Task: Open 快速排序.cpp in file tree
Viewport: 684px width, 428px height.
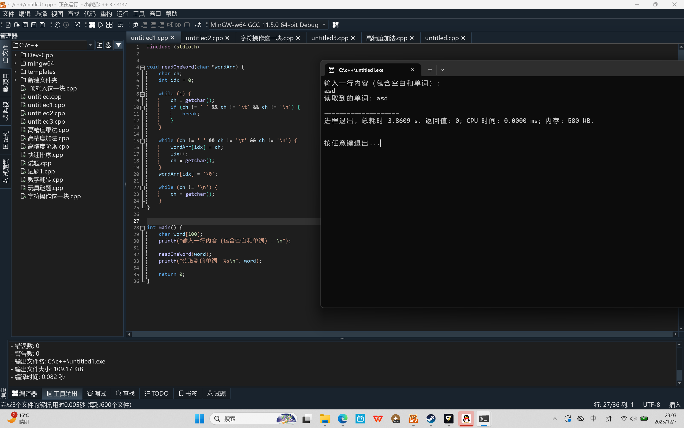Action: coord(45,155)
